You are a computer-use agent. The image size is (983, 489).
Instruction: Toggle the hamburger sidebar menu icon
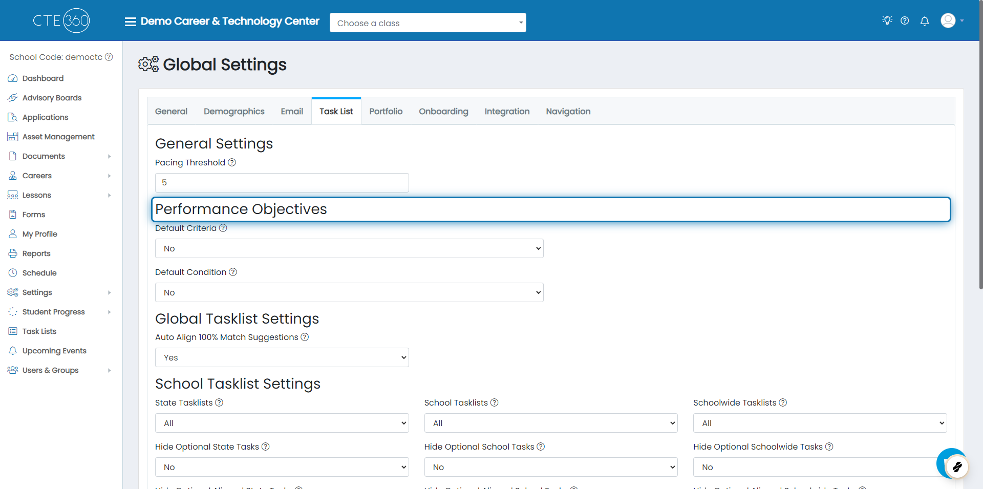pos(131,22)
